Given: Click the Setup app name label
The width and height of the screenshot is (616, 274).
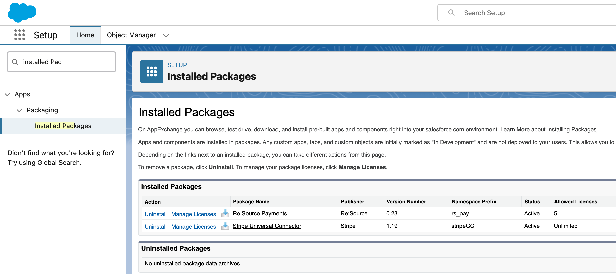Looking at the screenshot, I should (x=46, y=35).
